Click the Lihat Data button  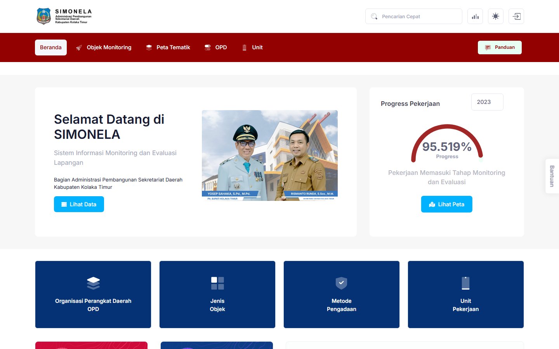click(x=79, y=204)
